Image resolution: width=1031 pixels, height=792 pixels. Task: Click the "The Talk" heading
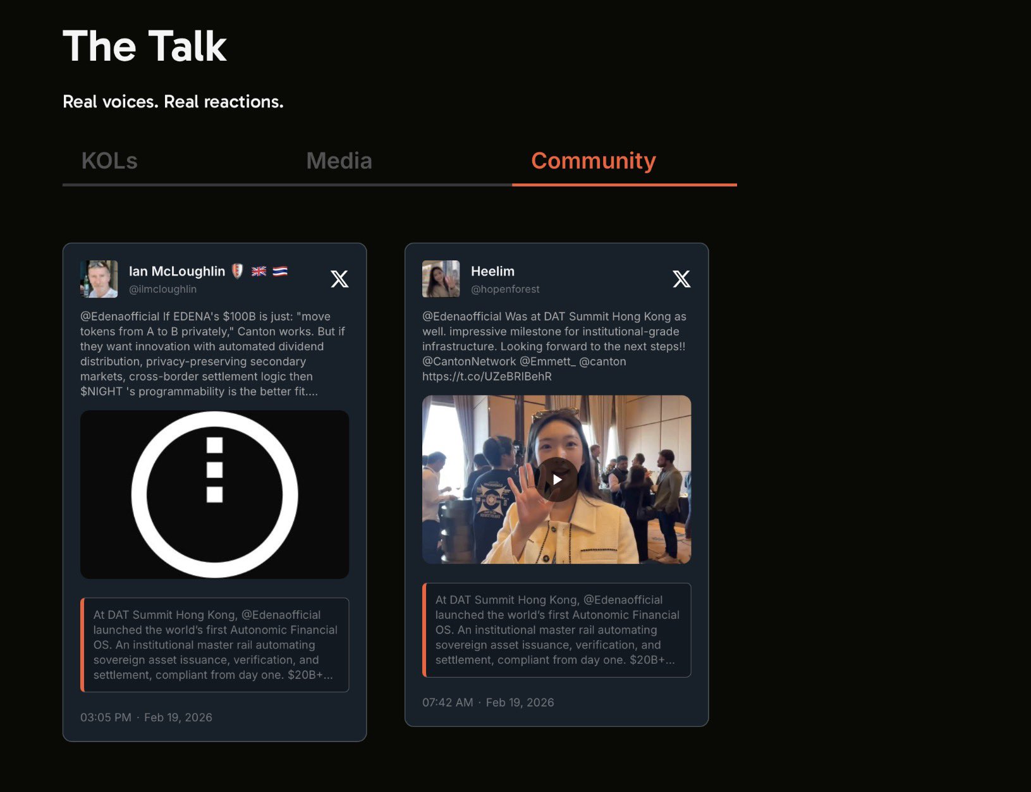[x=145, y=46]
